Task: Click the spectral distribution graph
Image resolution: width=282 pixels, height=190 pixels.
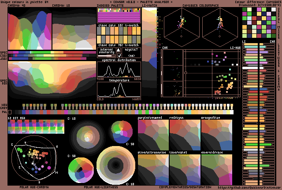Action: point(119,69)
